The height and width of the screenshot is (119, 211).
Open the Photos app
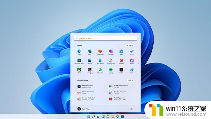coord(90,61)
